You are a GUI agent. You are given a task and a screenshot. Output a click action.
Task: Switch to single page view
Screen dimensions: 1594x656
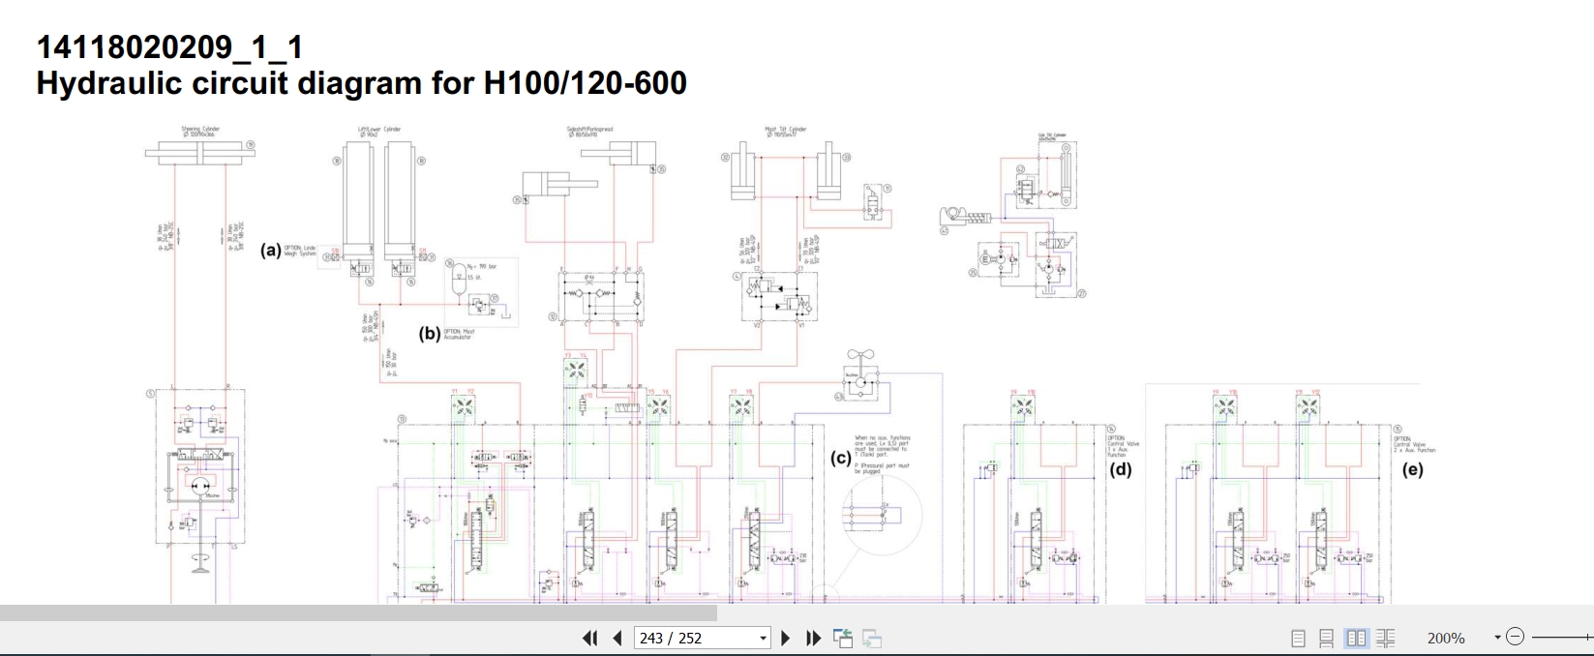pos(1299,638)
